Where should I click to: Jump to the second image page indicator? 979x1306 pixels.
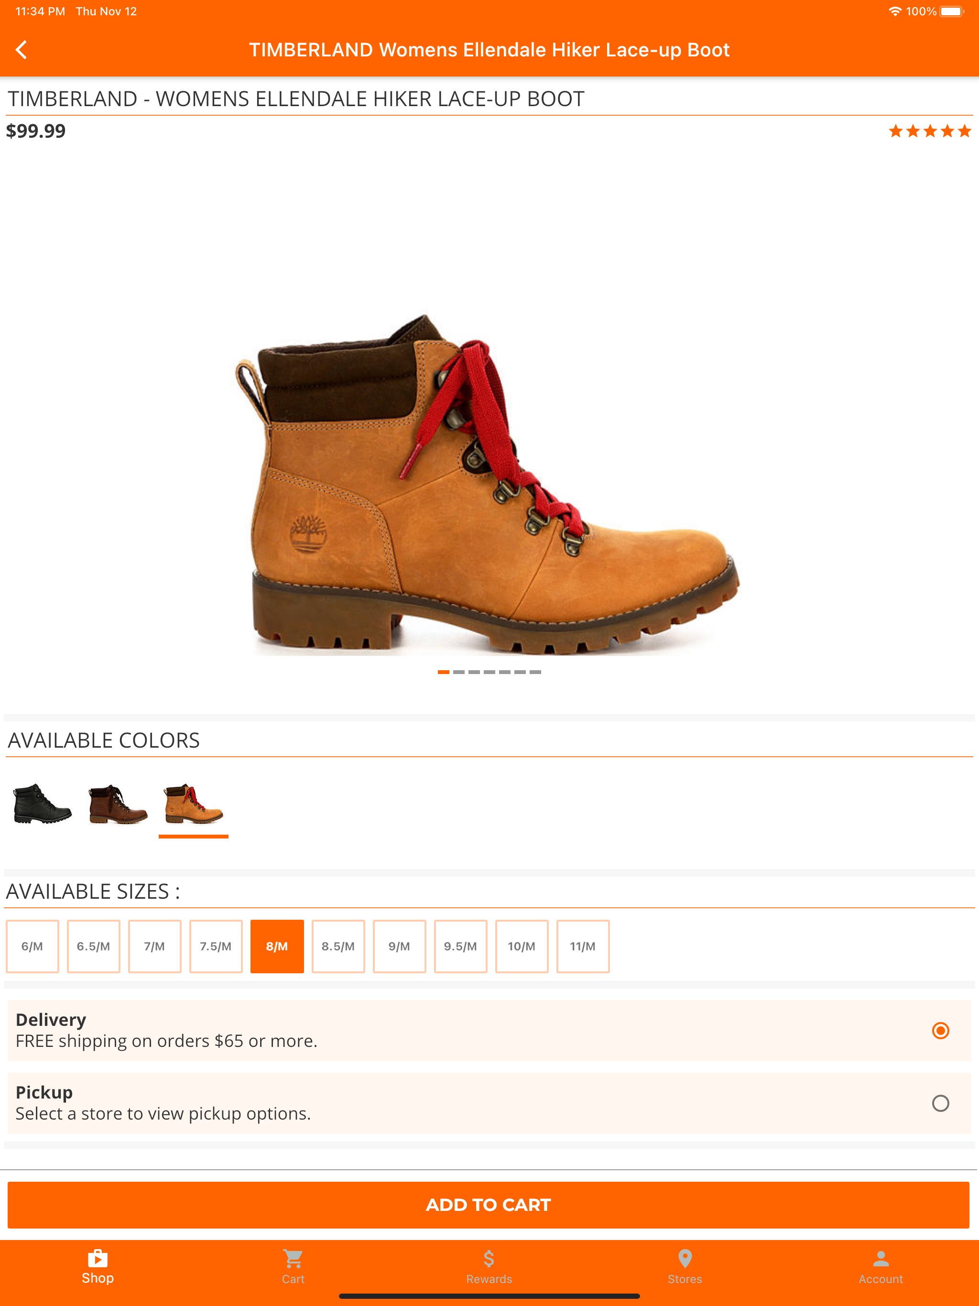(459, 672)
